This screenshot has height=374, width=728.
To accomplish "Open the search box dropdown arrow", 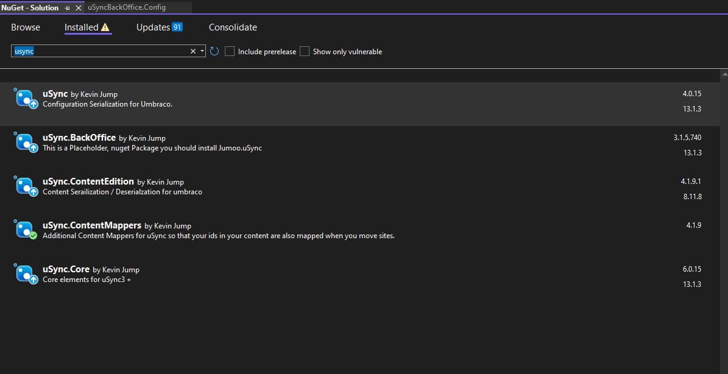I will pyautogui.click(x=202, y=51).
